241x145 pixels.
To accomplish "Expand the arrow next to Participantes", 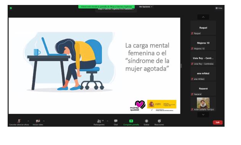I will [107, 121].
